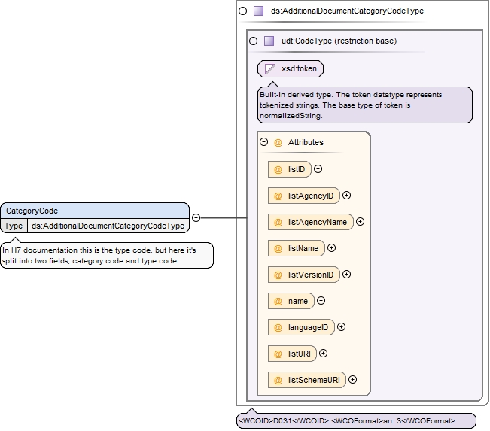
Task: Select the CategoryCode element header
Action: [95, 211]
